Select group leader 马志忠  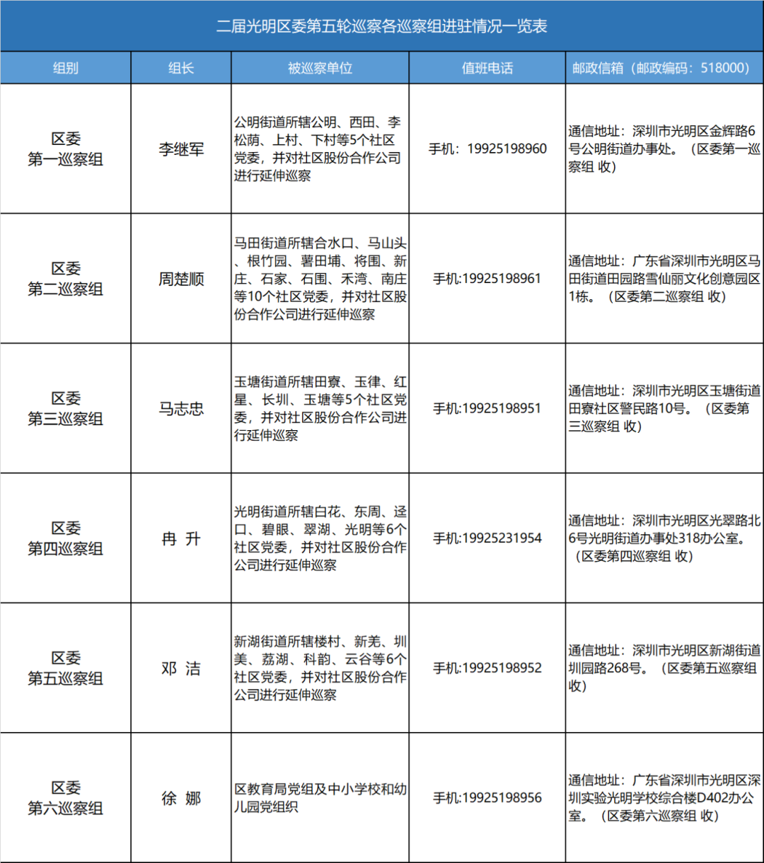[180, 408]
